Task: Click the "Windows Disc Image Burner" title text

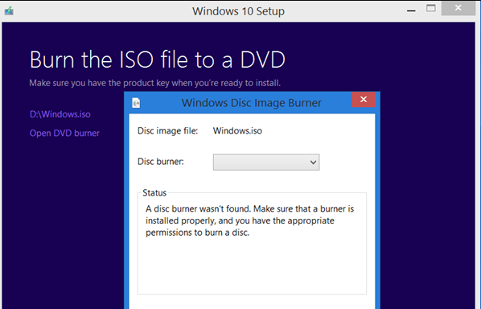Action: 252,103
